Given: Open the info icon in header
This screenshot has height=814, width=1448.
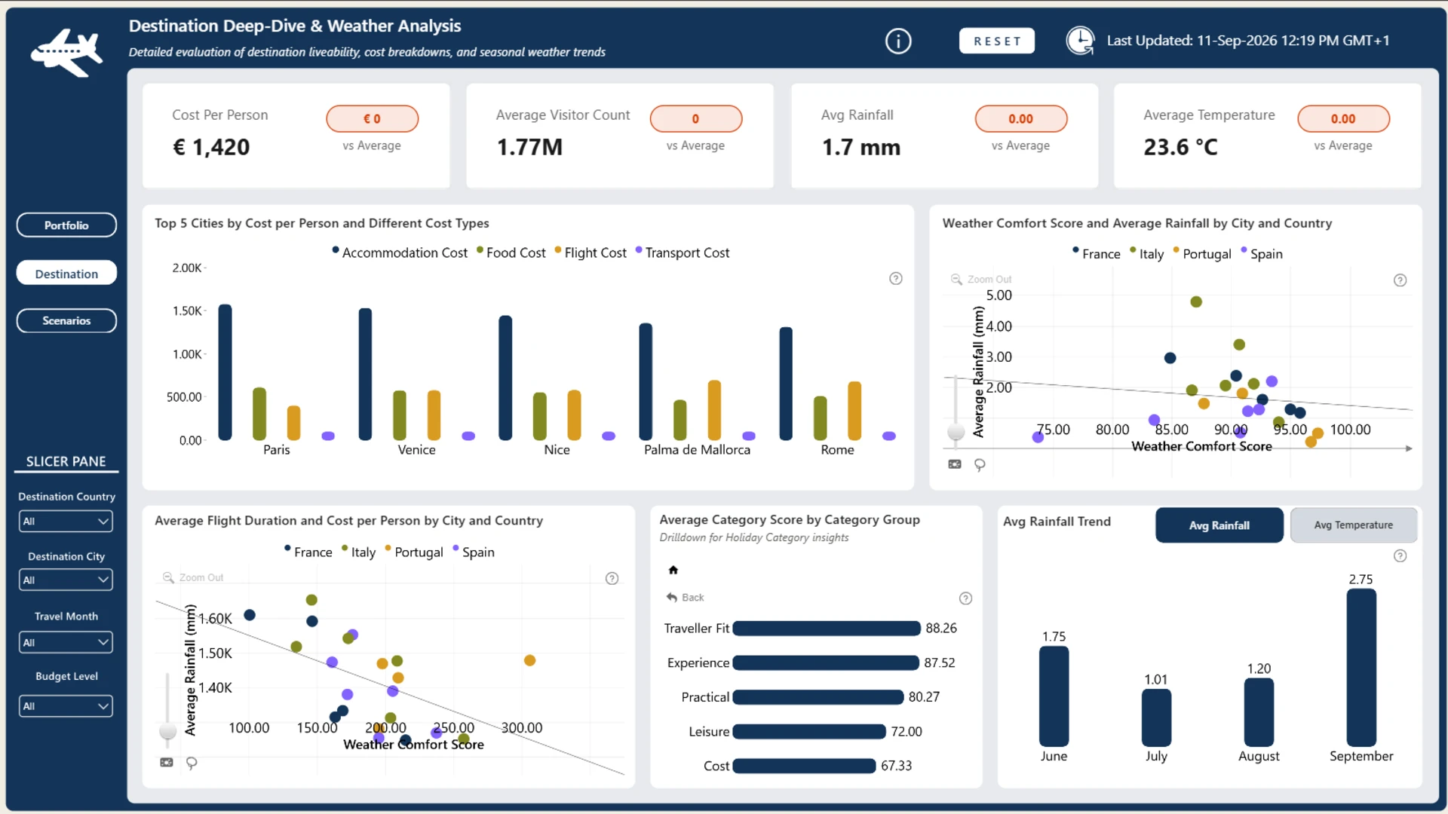Looking at the screenshot, I should pos(898,41).
